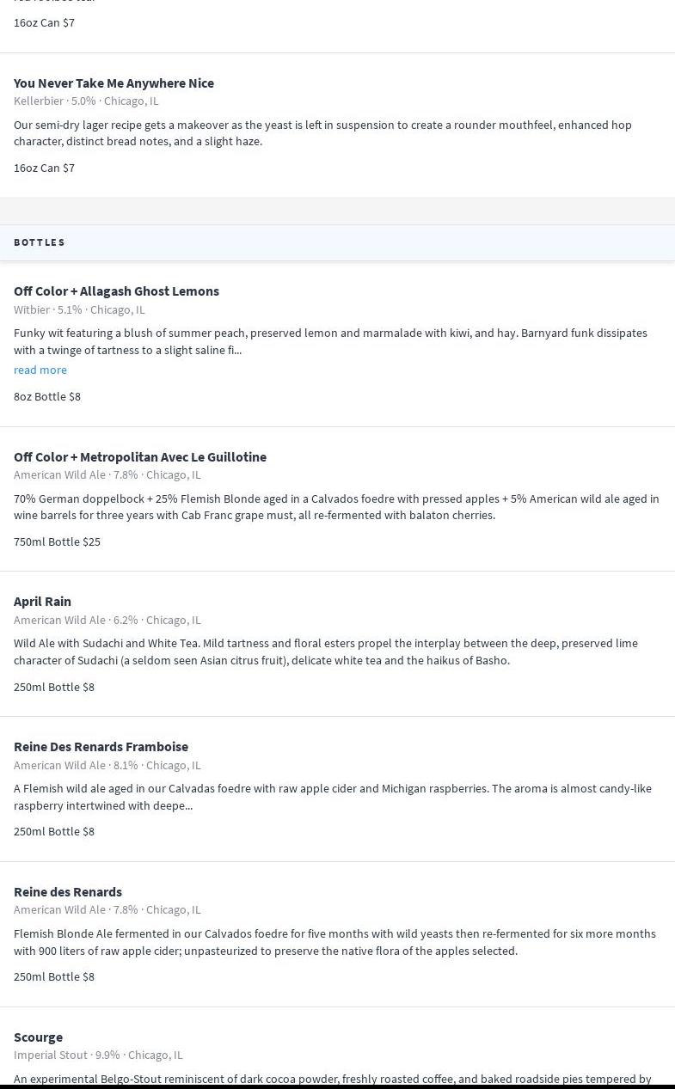
Task: Click the American Wild Ale 6.2% line
Action: [107, 620]
